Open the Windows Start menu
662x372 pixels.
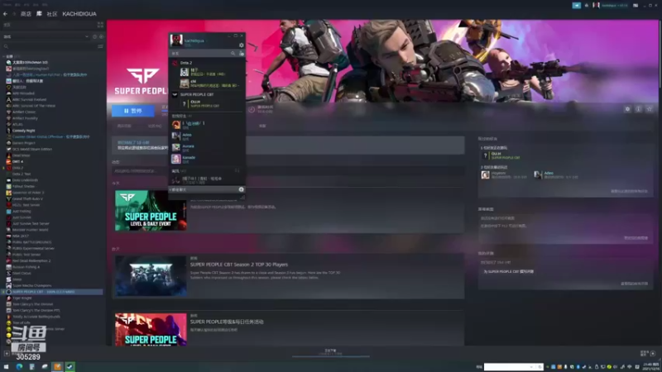click(7, 367)
